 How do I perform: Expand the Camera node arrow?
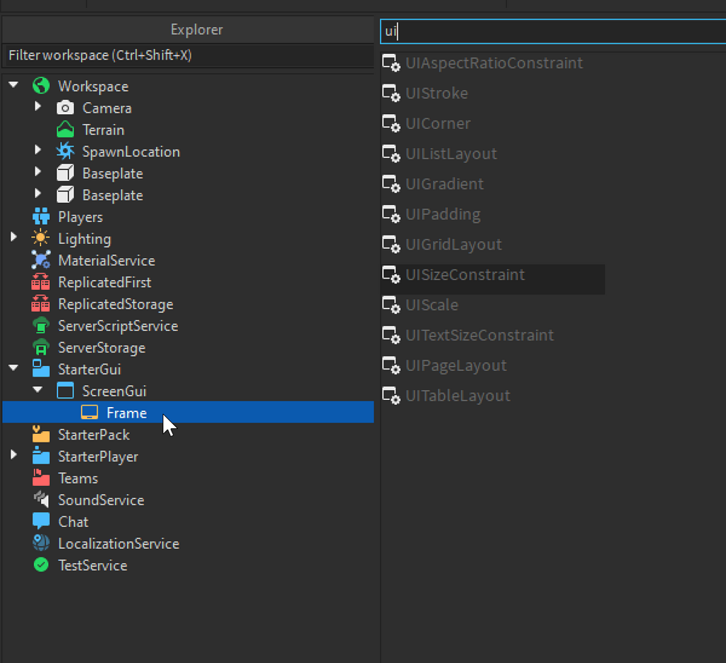38,107
